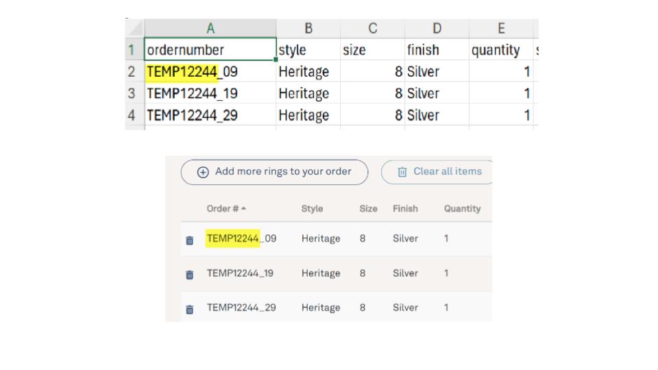Select spreadsheet column A header
The height and width of the screenshot is (370, 658).
pyautogui.click(x=210, y=28)
